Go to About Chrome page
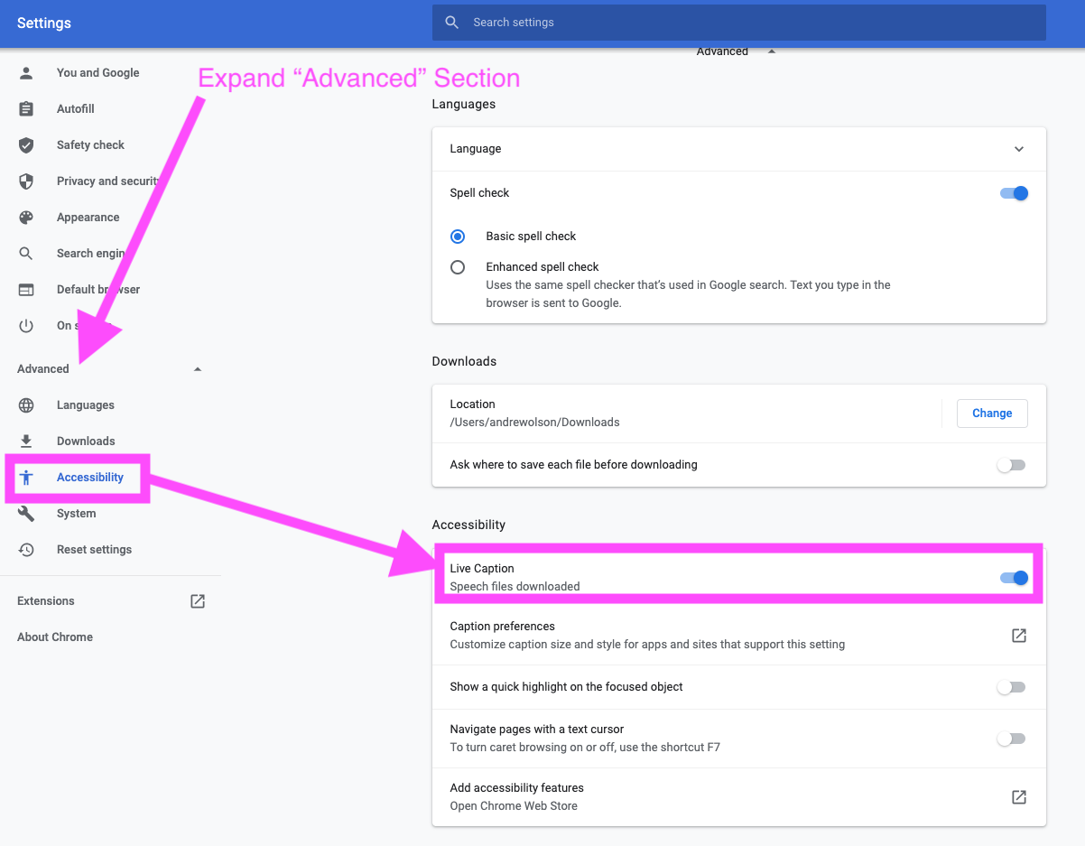The image size is (1085, 846). point(55,637)
